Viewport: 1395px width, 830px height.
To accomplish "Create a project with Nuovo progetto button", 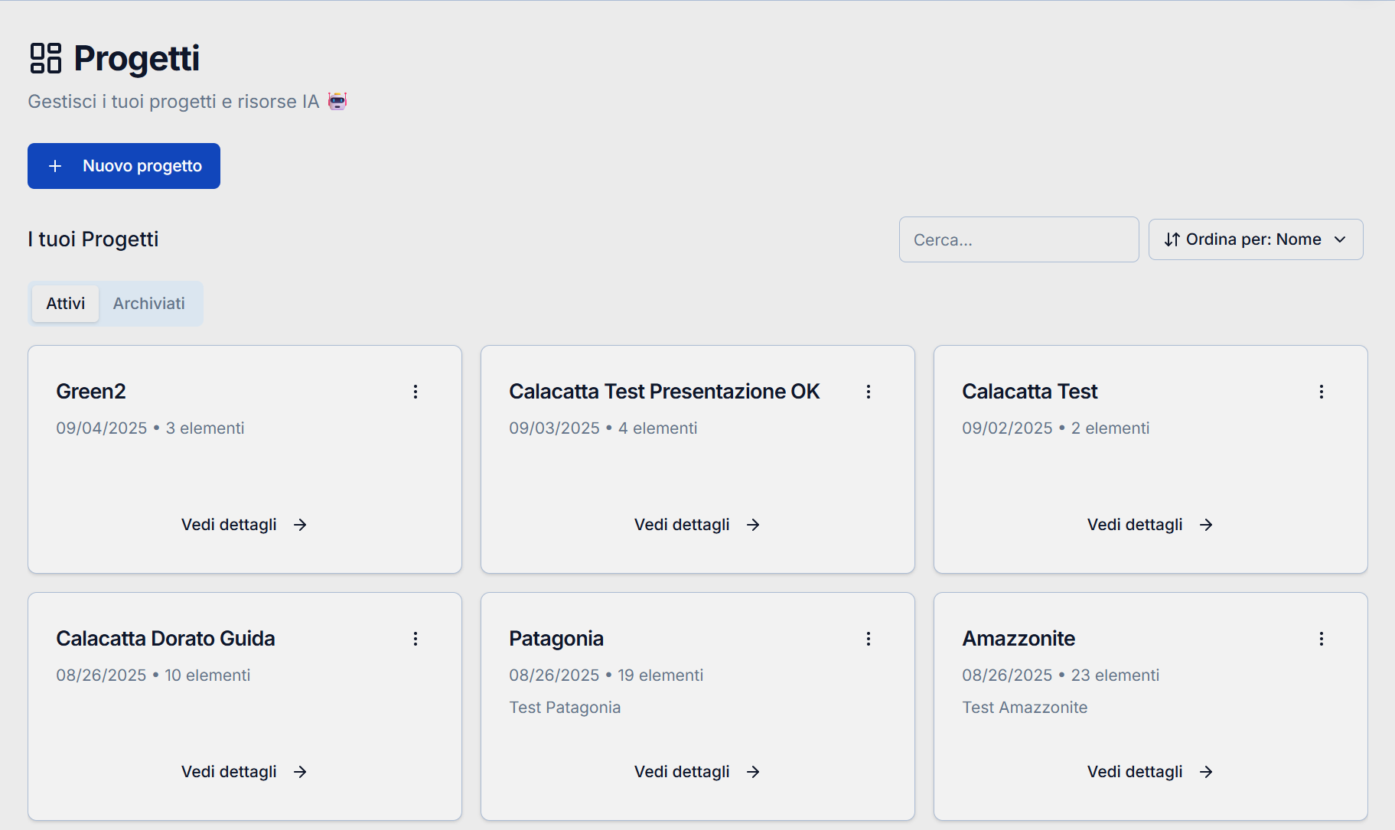I will click(124, 166).
